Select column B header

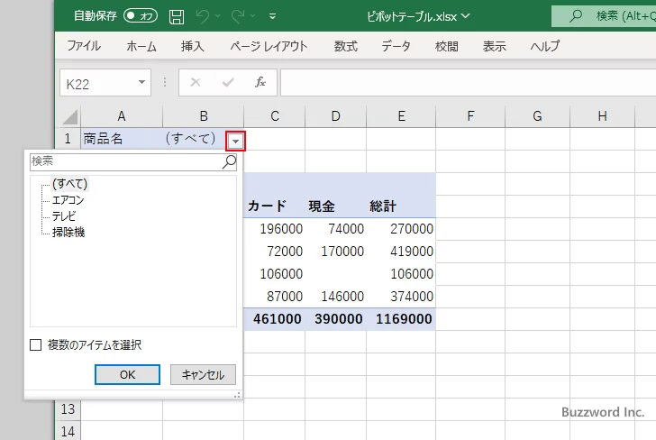click(204, 116)
